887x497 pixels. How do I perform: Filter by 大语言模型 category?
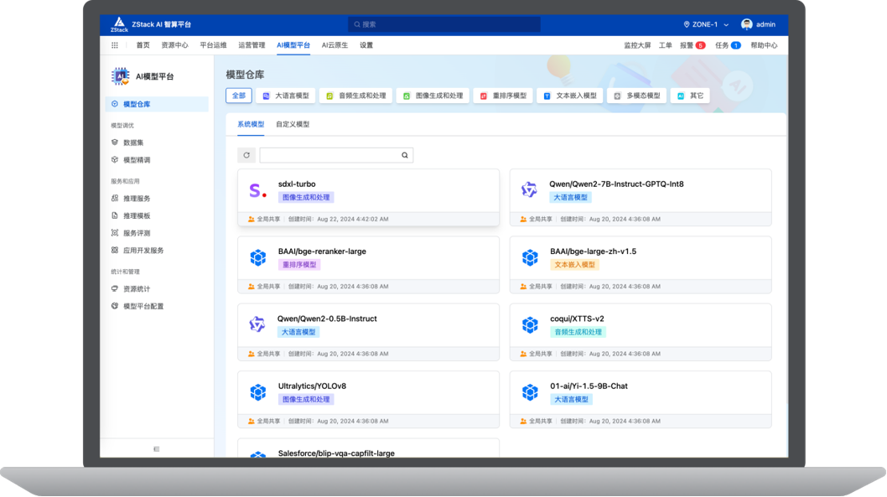click(x=286, y=96)
